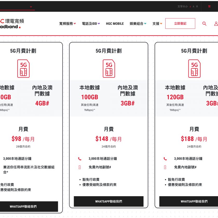Screen dimensions: 218x218
Task: Expand the 娛樂組合 dropdown menu
Action: coord(138,24)
